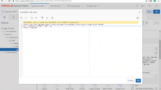
Task: Click the property editor collapse-all icon
Action: point(146,23)
